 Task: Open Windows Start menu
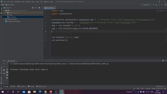click(3, 92)
